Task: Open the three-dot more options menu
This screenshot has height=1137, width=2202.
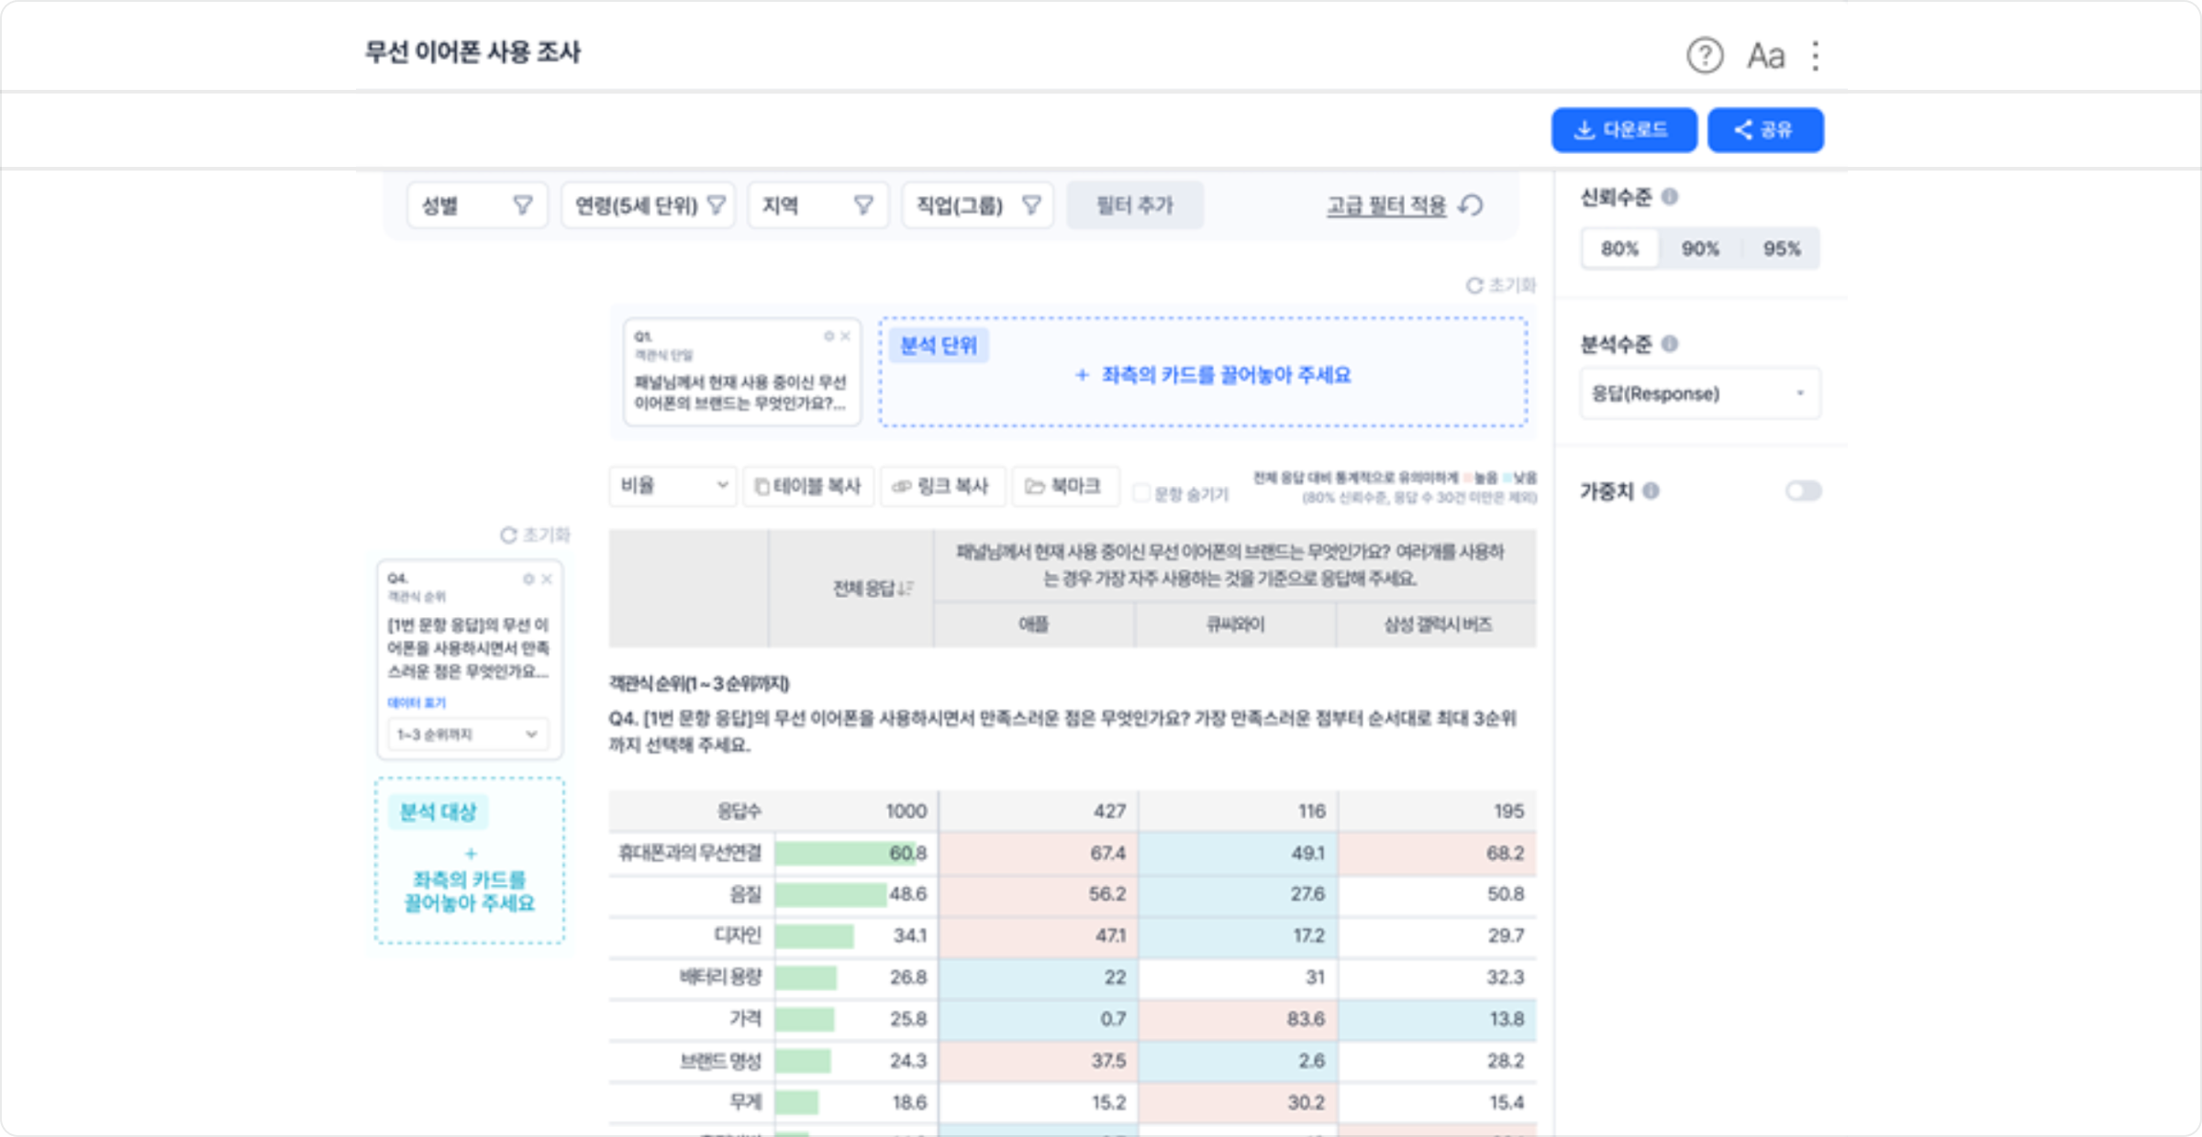Action: point(1814,55)
